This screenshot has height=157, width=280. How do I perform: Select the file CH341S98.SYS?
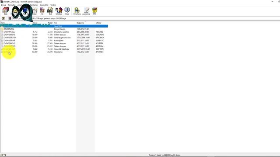coord(10,35)
